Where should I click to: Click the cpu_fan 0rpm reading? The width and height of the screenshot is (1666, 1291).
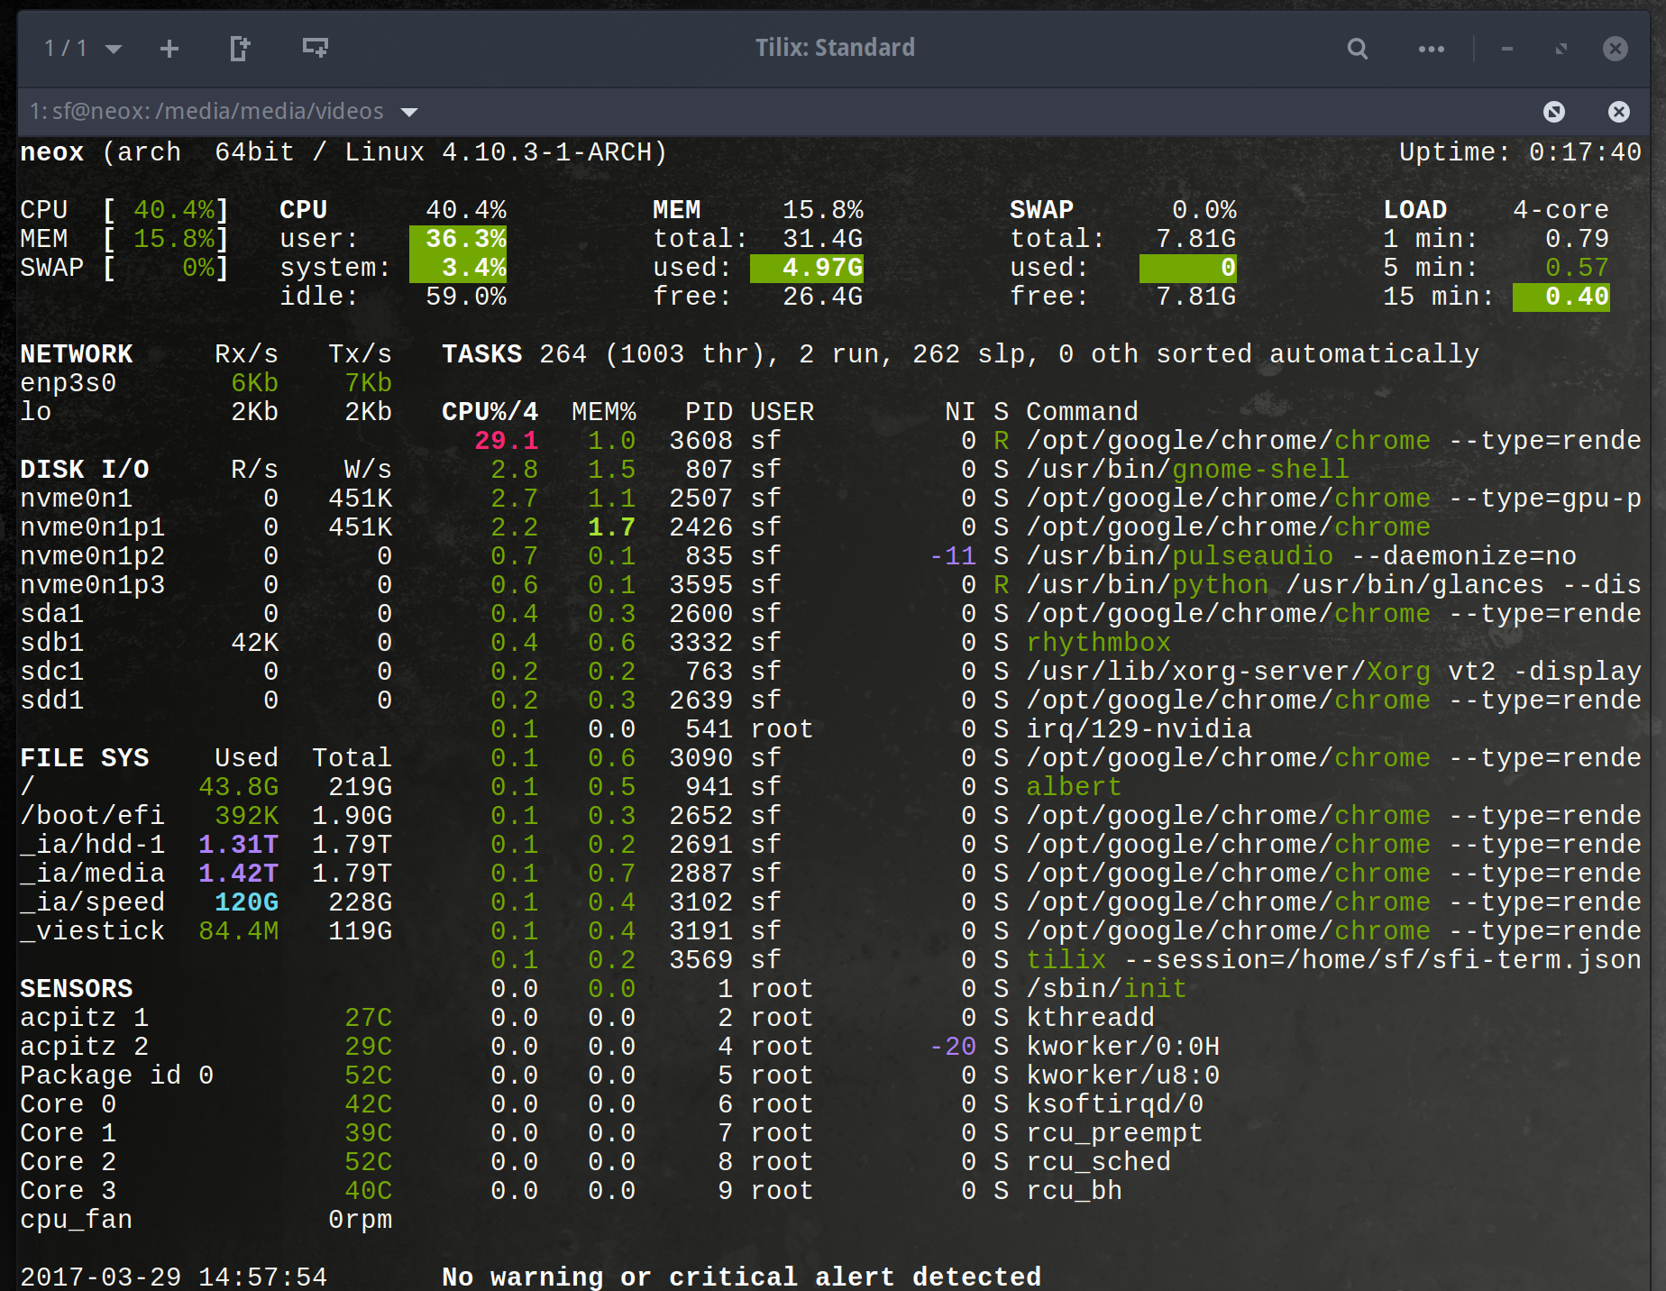click(x=361, y=1220)
